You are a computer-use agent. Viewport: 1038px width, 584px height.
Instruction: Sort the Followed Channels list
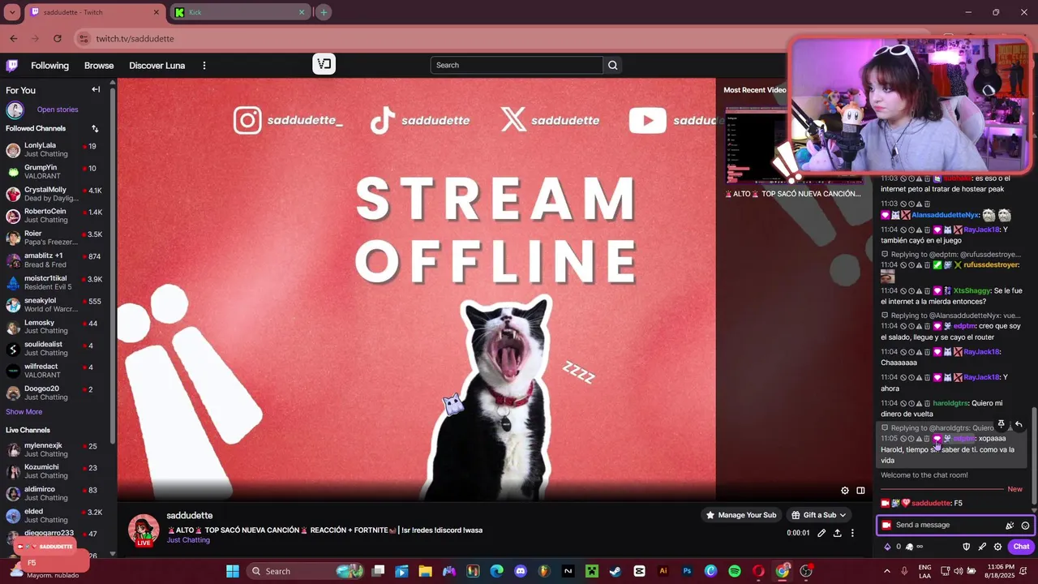95,128
